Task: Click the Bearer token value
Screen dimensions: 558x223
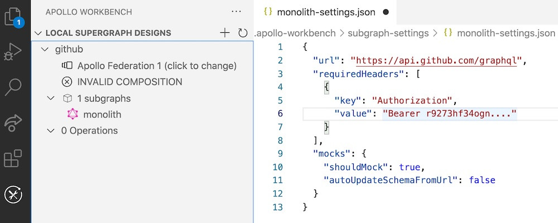Action: [449, 114]
